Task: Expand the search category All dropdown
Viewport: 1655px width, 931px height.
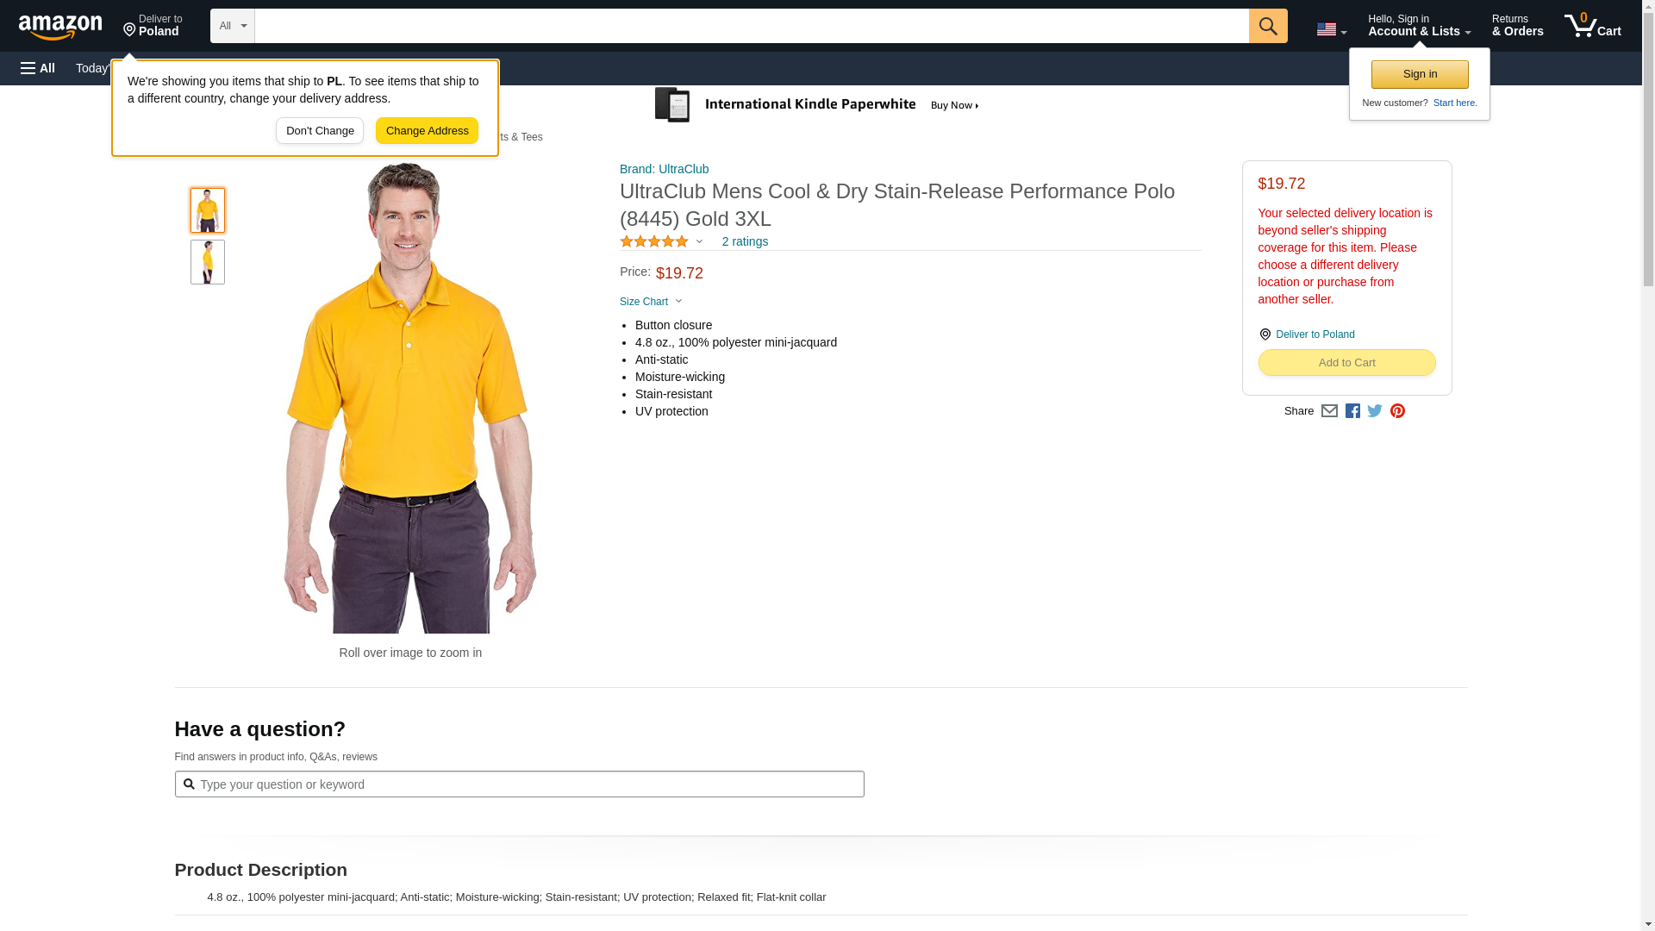Action: (x=233, y=26)
